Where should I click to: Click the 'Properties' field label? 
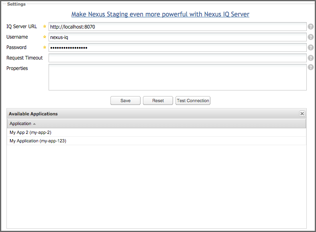(17, 68)
